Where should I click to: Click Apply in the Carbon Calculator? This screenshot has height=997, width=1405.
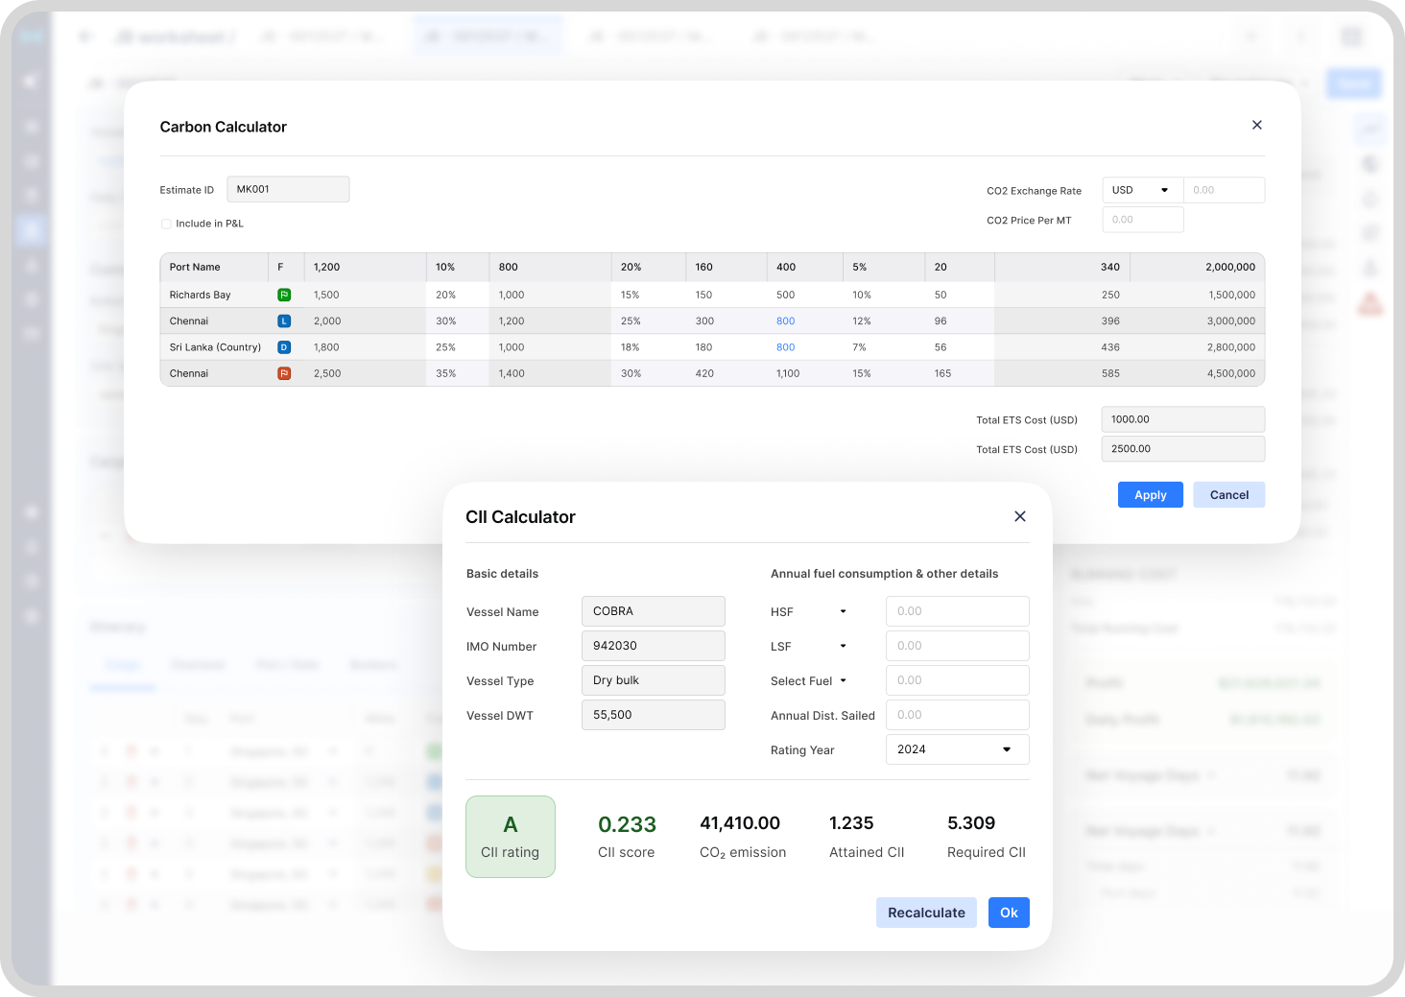[1150, 494]
